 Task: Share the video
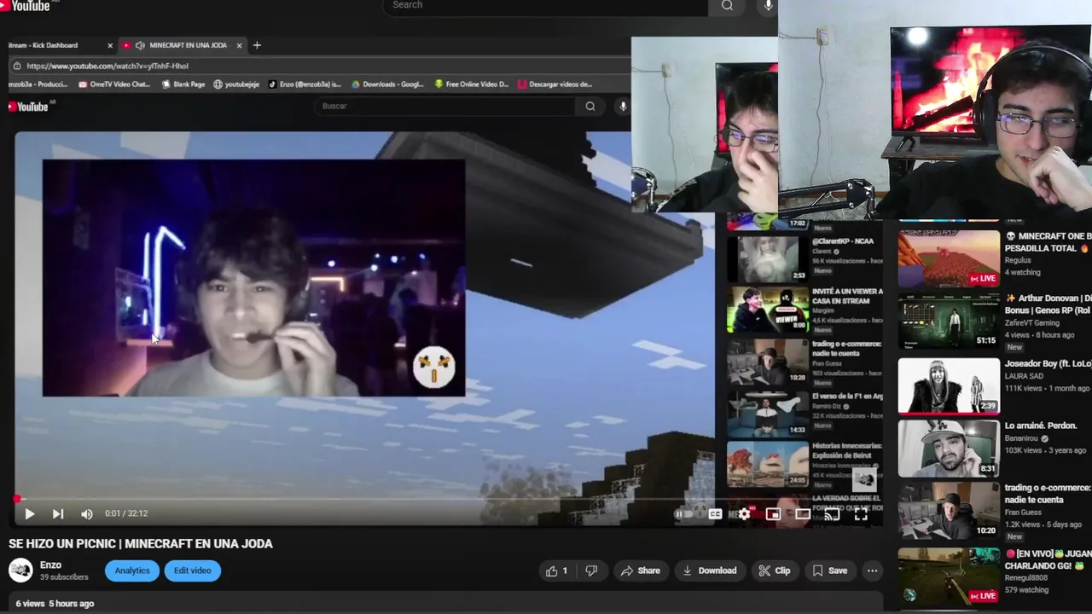641,571
